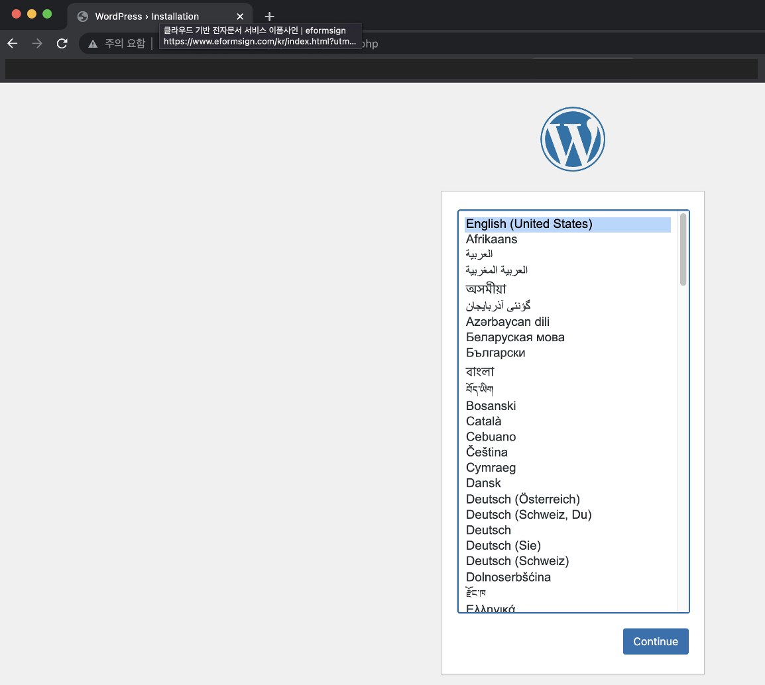Select Dolnoserbšćina language option
The height and width of the screenshot is (685, 765).
[x=568, y=577]
